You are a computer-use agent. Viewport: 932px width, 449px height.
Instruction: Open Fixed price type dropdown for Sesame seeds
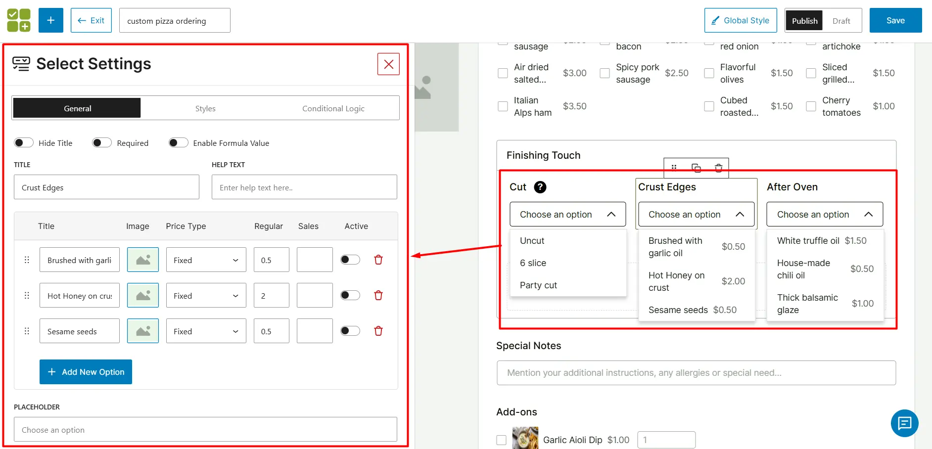206,331
